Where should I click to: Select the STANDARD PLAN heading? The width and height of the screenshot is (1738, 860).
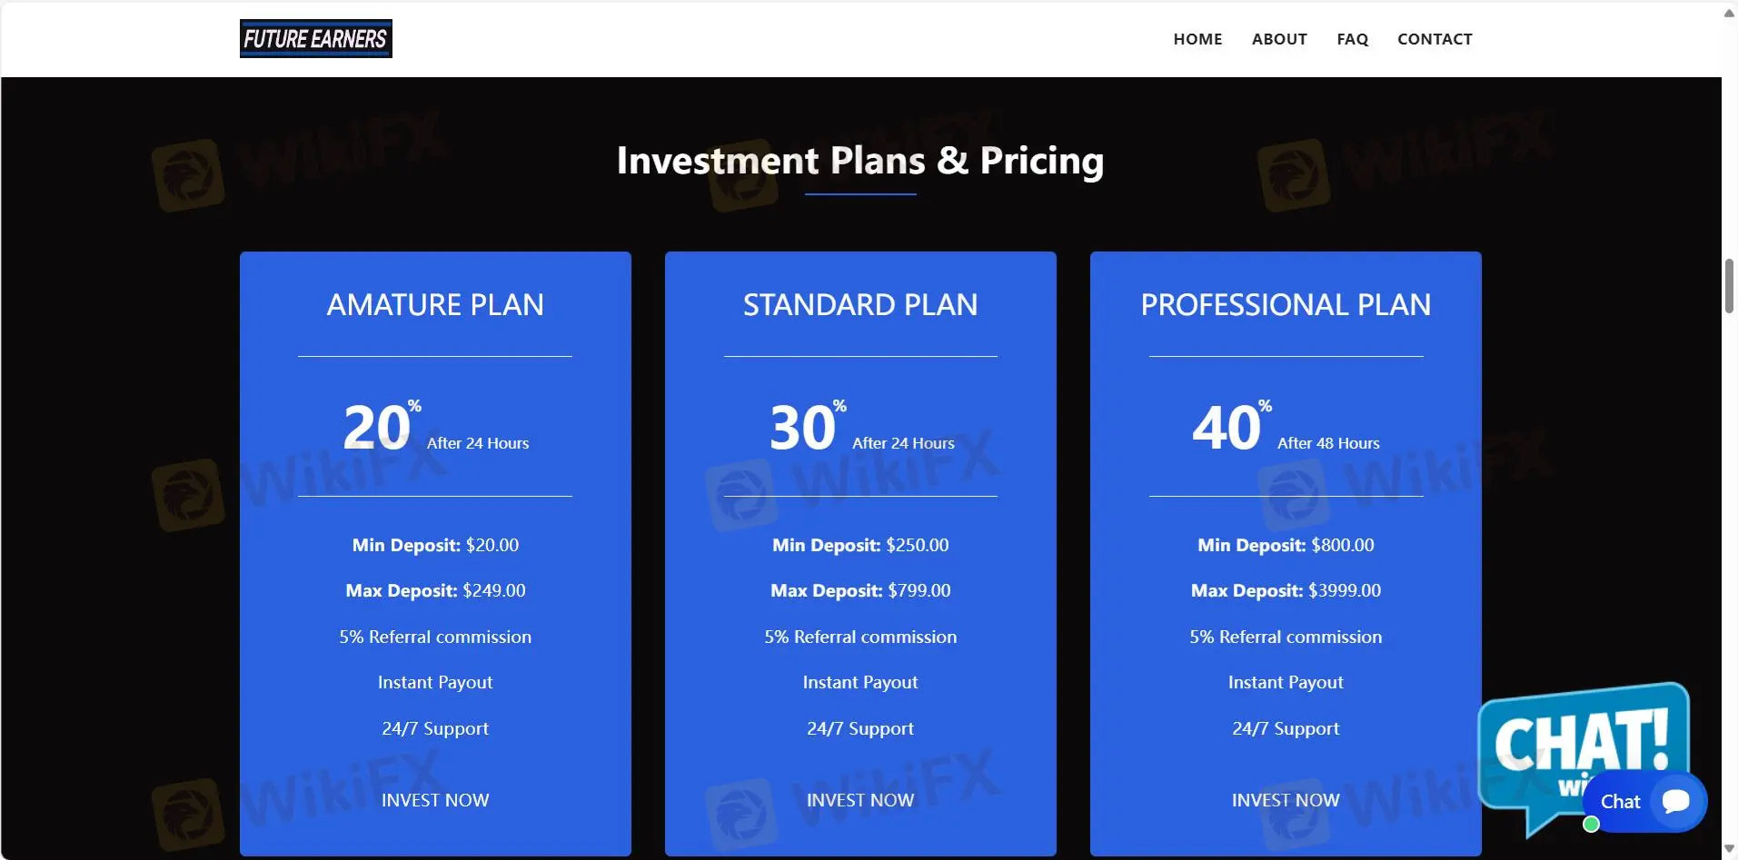coord(860,304)
